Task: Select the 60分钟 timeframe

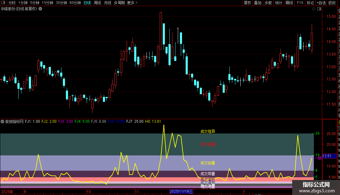Action: pyautogui.click(x=75, y=3)
